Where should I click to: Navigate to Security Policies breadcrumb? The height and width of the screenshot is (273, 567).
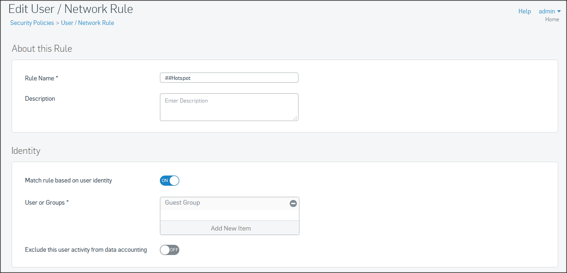[x=32, y=23]
